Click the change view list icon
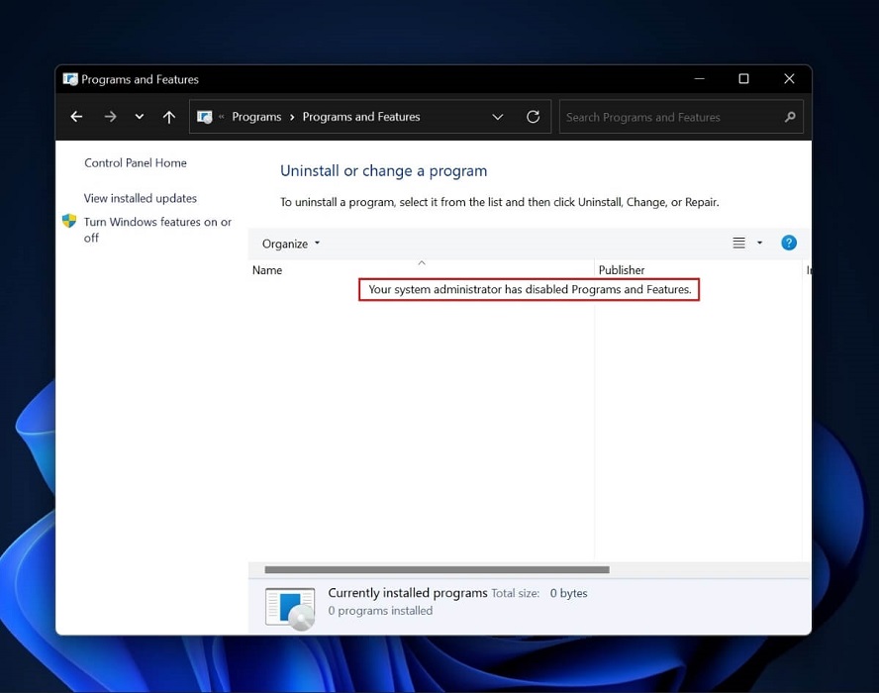Viewport: 879px width, 693px height. [x=738, y=243]
